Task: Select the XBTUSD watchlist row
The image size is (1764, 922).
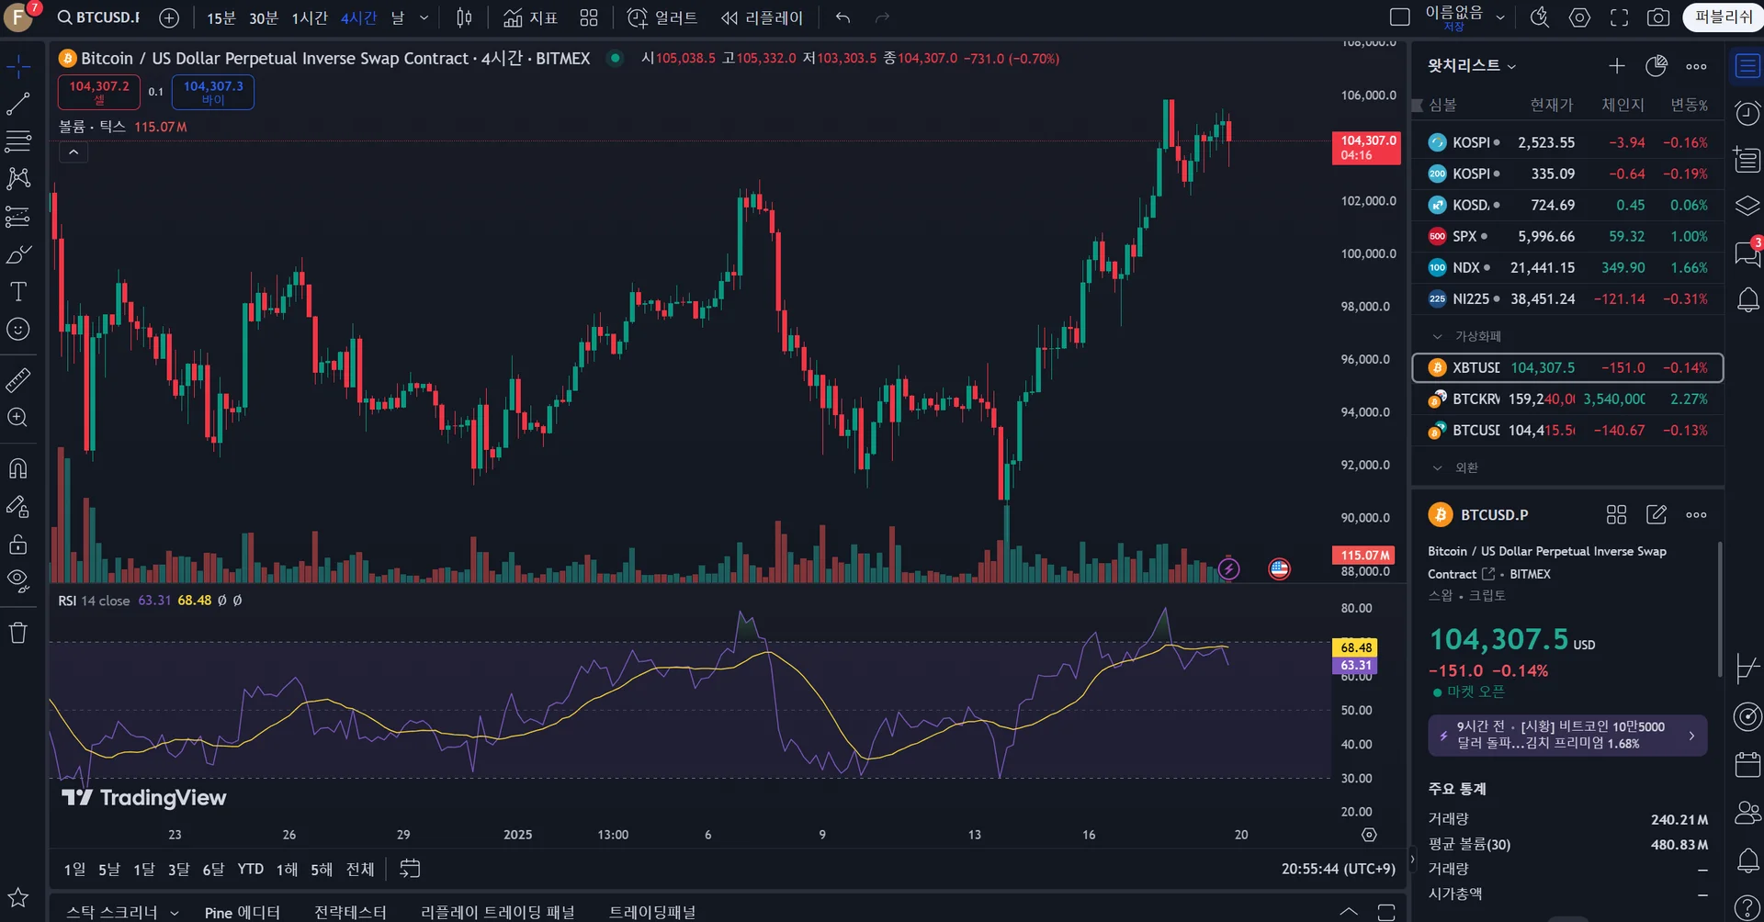Action: [1567, 368]
